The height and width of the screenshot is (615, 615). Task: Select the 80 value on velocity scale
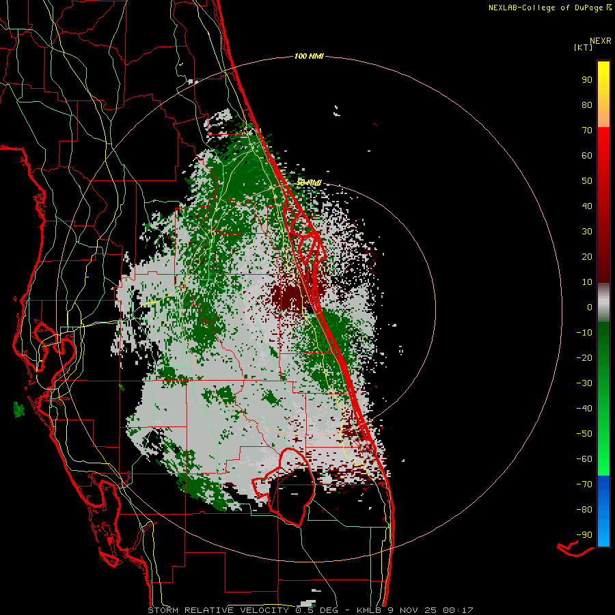point(587,105)
